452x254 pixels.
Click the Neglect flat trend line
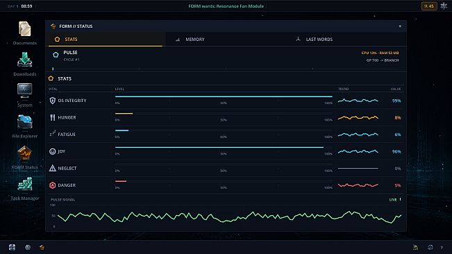click(358, 168)
